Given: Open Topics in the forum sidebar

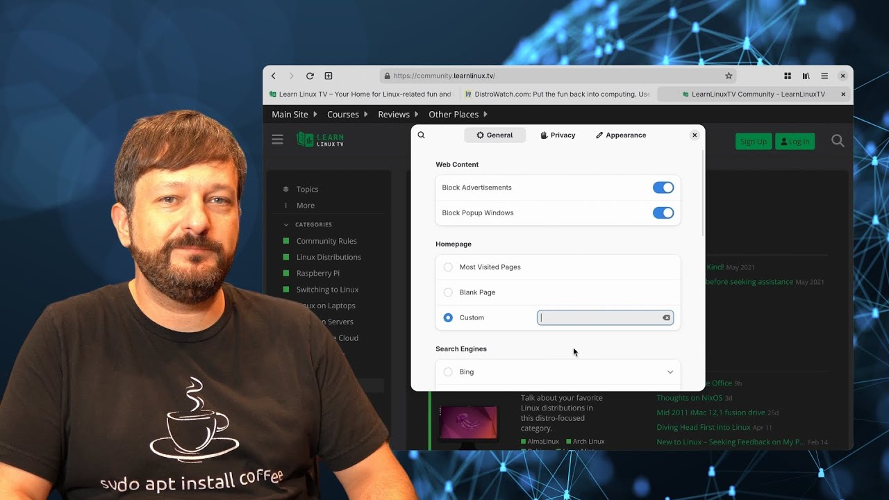Looking at the screenshot, I should coord(307,189).
